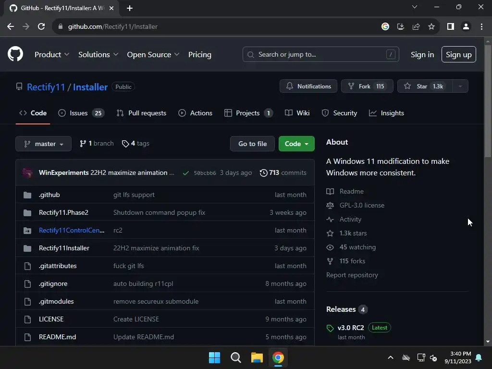Open the Chrome profile icon
Viewport: 492px width, 369px height.
[x=466, y=27]
